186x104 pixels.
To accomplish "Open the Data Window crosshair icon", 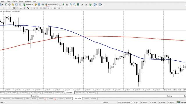I will coord(9,5).
